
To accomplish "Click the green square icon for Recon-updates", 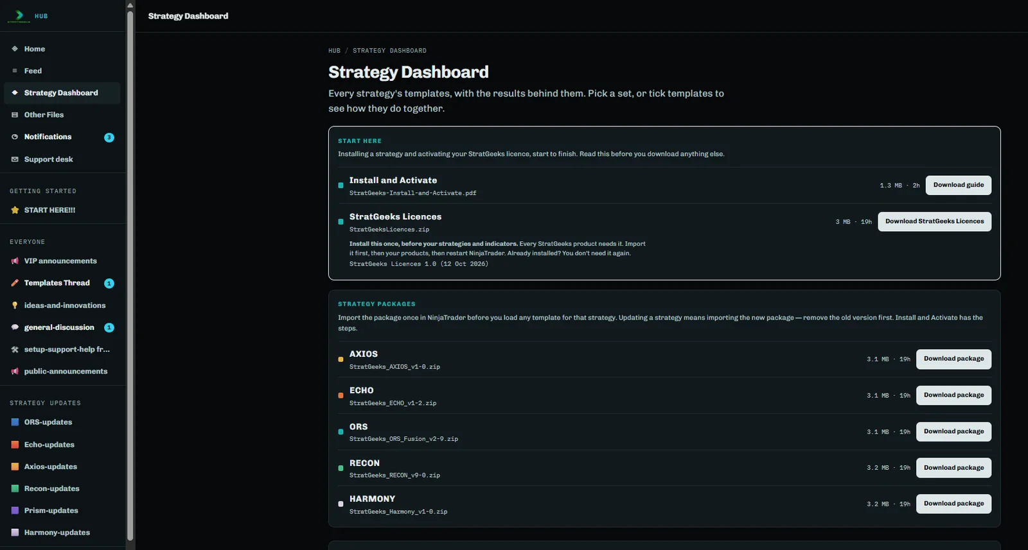I will pos(15,488).
